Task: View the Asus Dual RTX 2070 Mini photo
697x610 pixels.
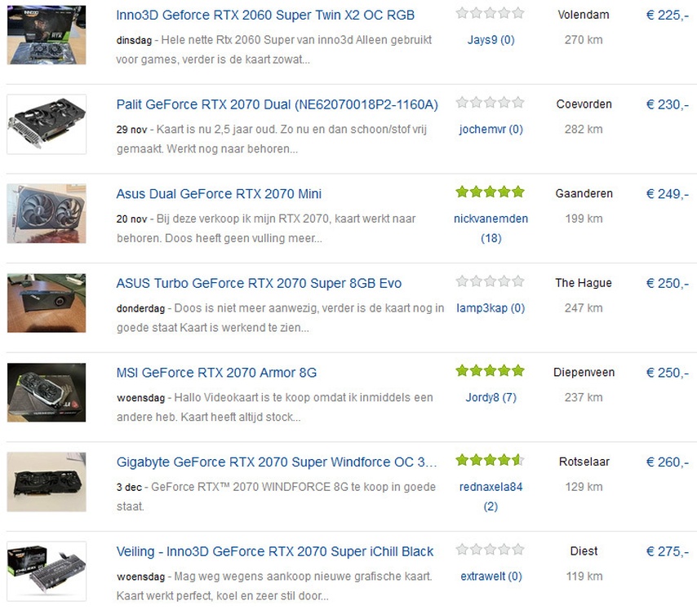Action: coord(47,214)
